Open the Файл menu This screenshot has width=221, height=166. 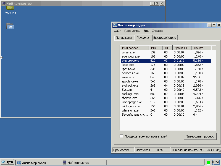(117, 31)
